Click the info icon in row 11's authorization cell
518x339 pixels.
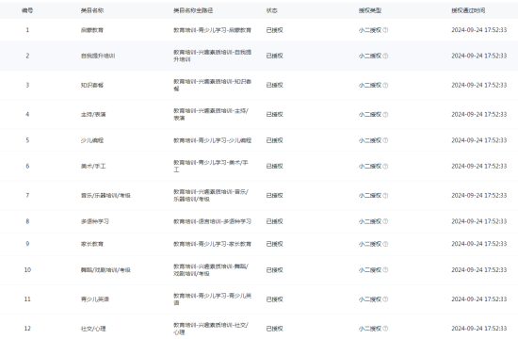click(x=385, y=299)
